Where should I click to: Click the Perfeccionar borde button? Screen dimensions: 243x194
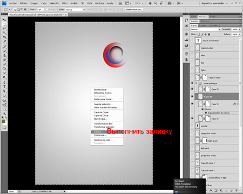coord(133,9)
